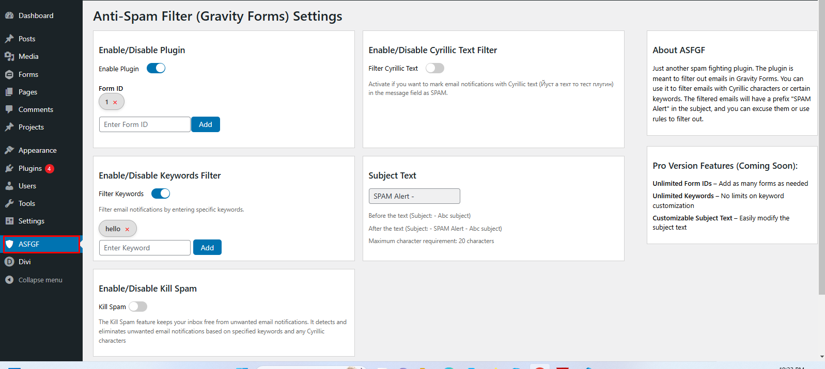Click the Subject Text field showing SPAM Alert

(x=414, y=196)
